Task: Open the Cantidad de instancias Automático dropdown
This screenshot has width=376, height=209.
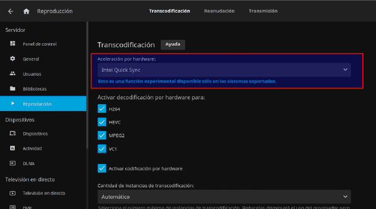Action: coord(224,197)
